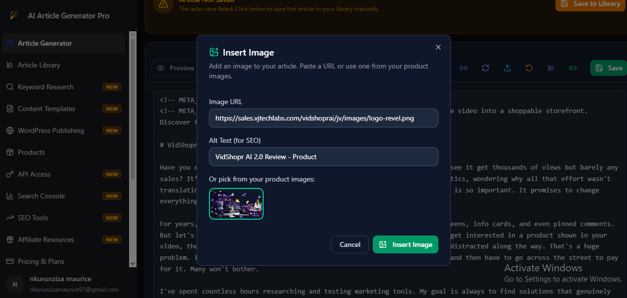Click the Image URL input field
The image size is (627, 298).
[x=324, y=118]
